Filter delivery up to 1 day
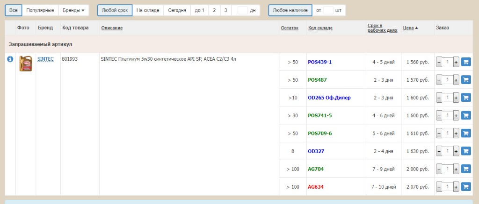Viewport: 479px width, 204px height. pyautogui.click(x=199, y=10)
